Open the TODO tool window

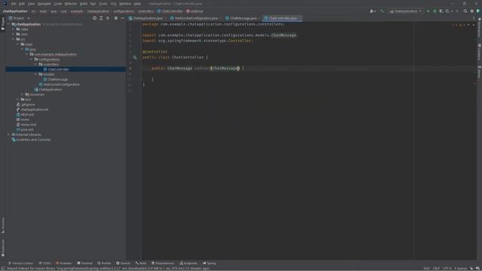(x=44, y=263)
